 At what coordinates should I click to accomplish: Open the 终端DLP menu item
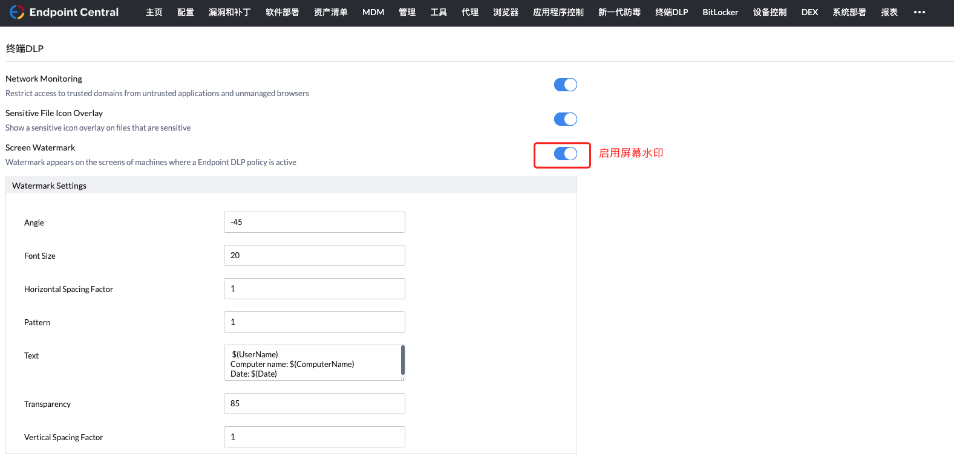coord(671,12)
